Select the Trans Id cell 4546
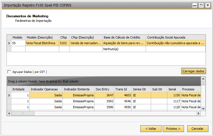 coord(123,101)
